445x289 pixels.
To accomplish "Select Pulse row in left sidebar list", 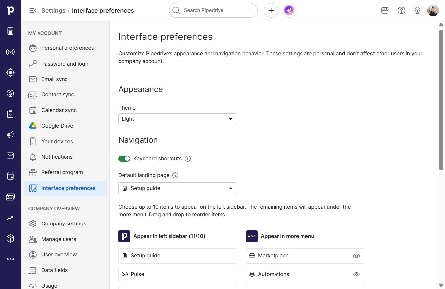I will pos(178,274).
